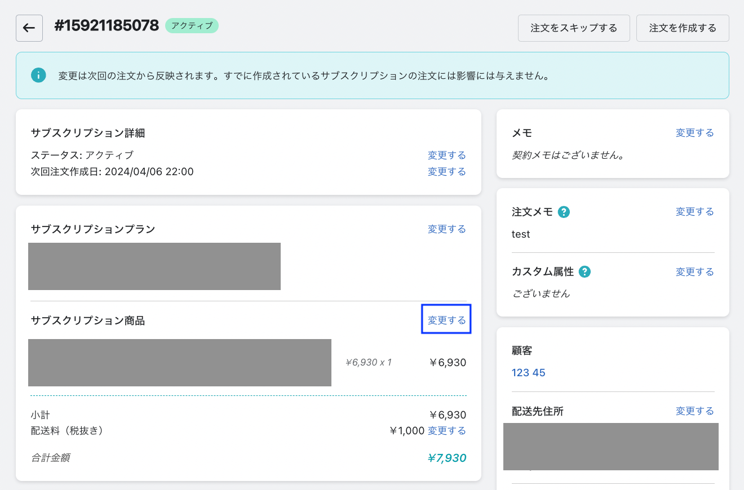Click the アクティブ status badge

192,26
